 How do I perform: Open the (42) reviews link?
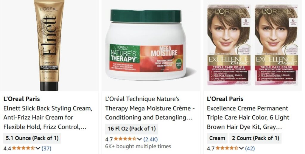tap(250, 149)
